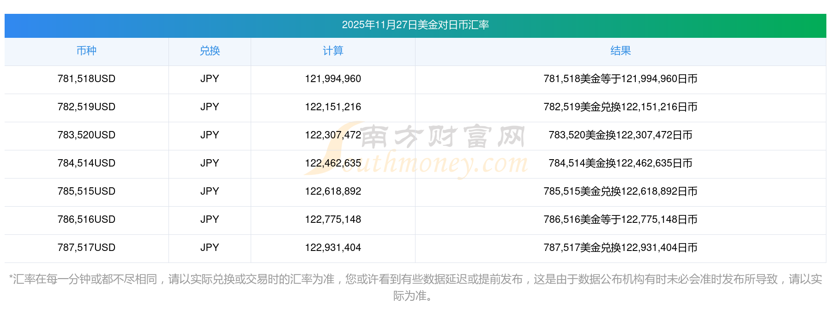Click JPY in the 787,517USD row
Viewport: 831px width, 310px height.
click(x=210, y=248)
